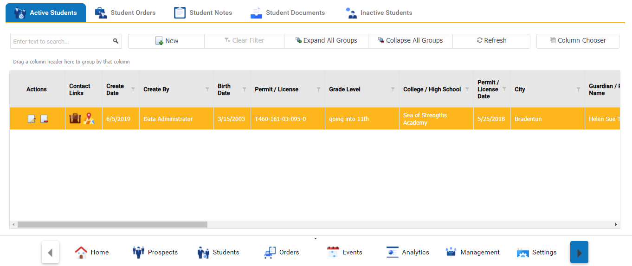
Task: Click the Inactive Students tab icon
Action: 351,13
